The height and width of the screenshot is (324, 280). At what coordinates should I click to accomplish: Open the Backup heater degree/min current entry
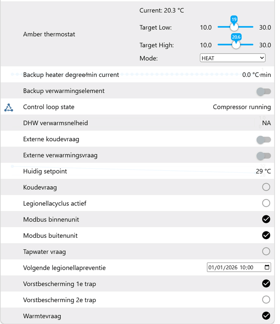pyautogui.click(x=71, y=75)
